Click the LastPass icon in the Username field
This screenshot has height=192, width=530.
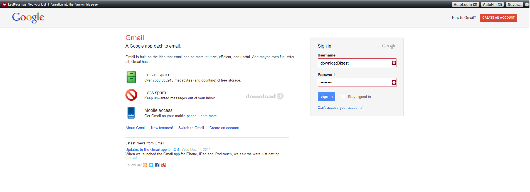pos(394,63)
